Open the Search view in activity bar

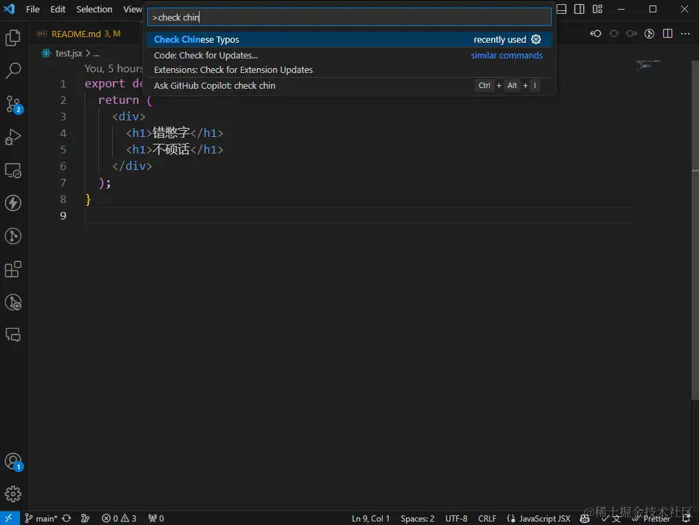13,70
